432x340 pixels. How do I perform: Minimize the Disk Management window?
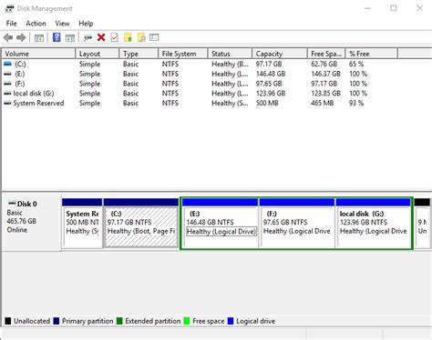pyautogui.click(x=367, y=8)
